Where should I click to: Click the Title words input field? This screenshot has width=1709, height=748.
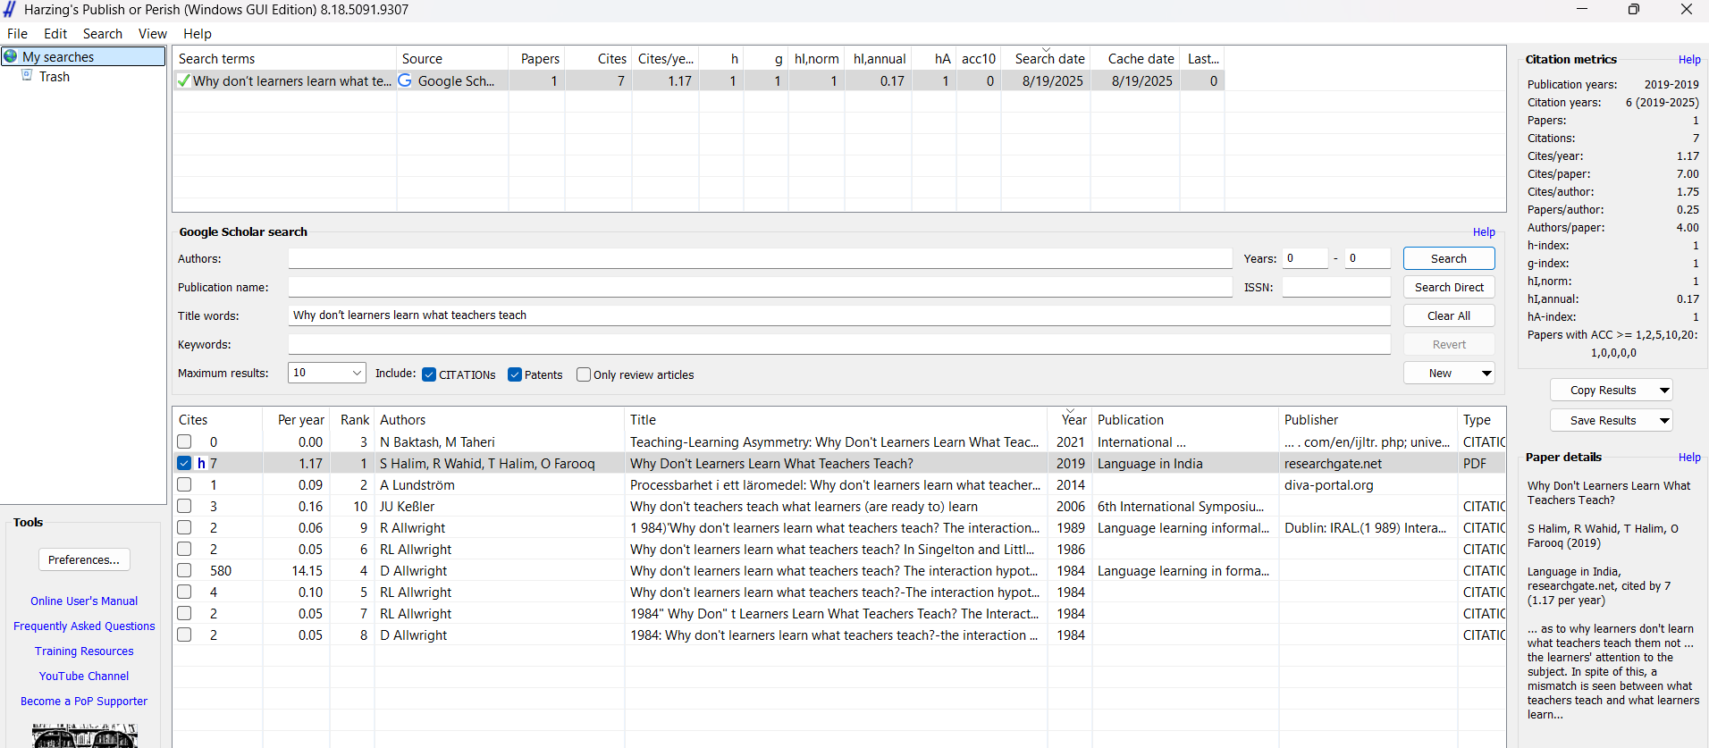point(839,315)
